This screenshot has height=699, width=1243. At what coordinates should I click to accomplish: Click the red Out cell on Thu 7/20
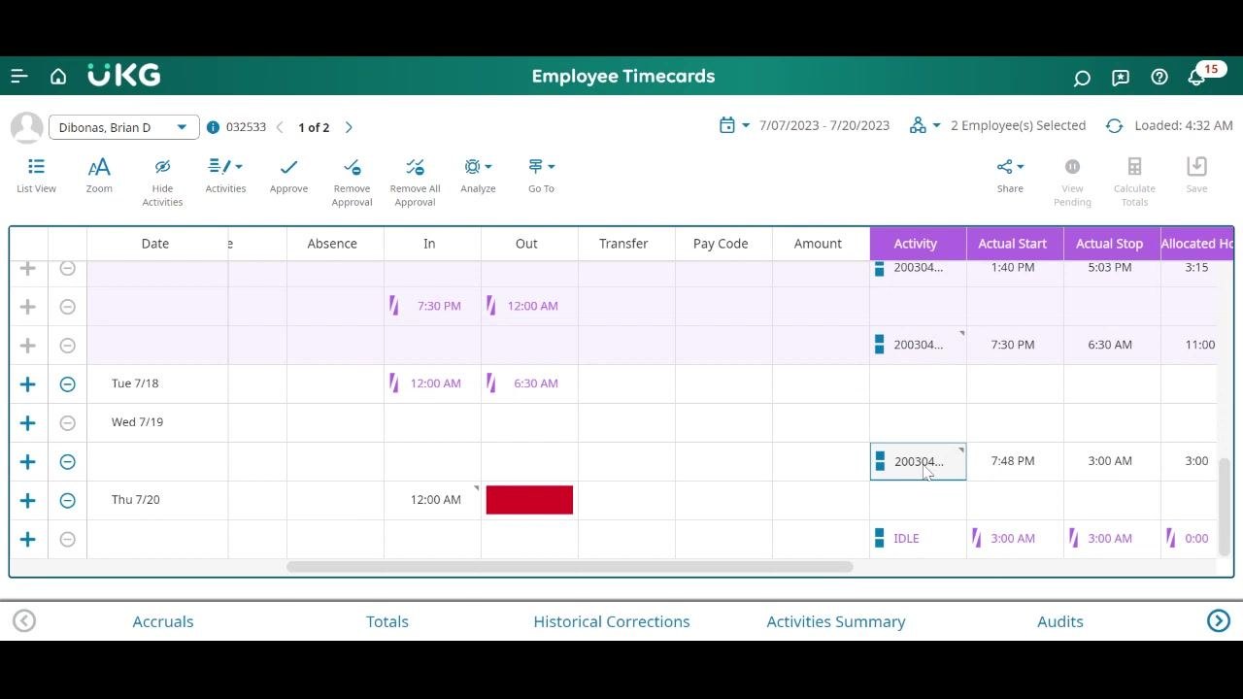pyautogui.click(x=529, y=500)
